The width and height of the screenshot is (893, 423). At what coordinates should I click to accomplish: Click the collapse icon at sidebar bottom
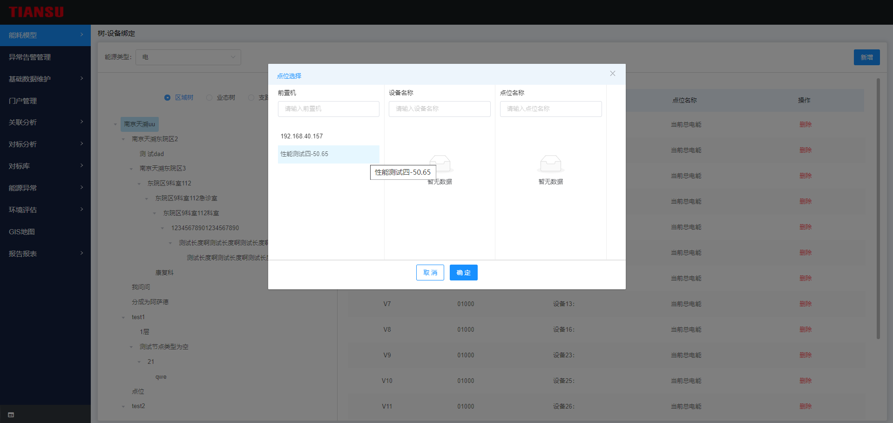(x=11, y=415)
